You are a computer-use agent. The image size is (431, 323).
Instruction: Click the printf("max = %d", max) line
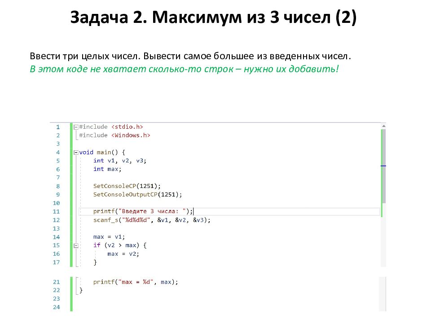click(136, 282)
